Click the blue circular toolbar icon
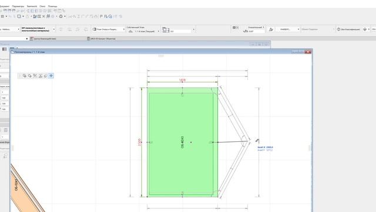This screenshot has height=212, width=376. pyautogui.click(x=110, y=16)
